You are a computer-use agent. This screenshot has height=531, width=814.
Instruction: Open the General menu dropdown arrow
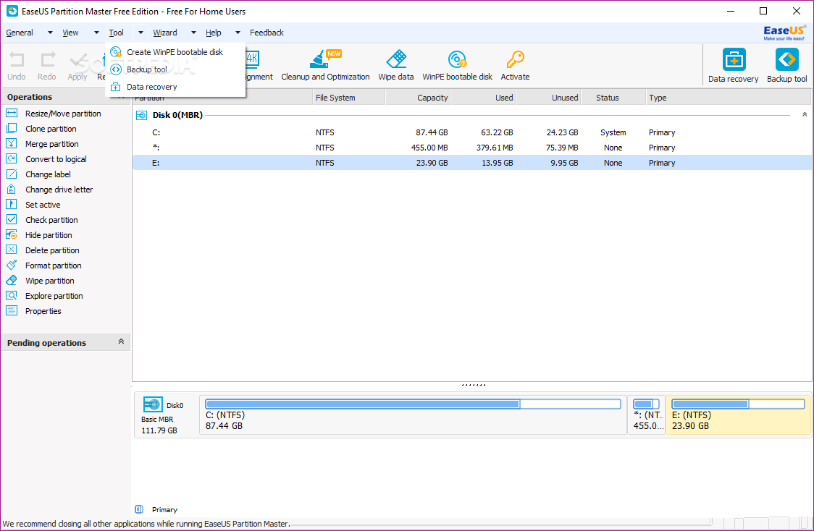50,33
